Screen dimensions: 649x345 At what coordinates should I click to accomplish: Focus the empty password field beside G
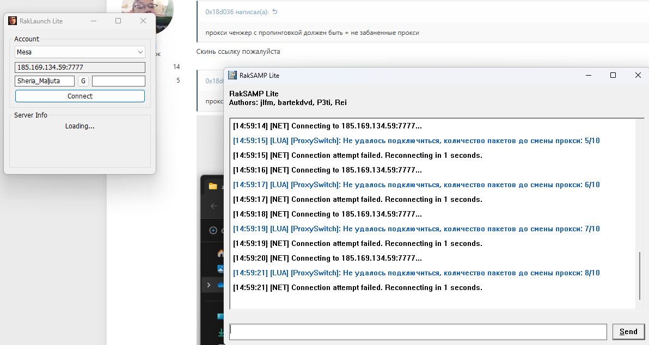(119, 81)
